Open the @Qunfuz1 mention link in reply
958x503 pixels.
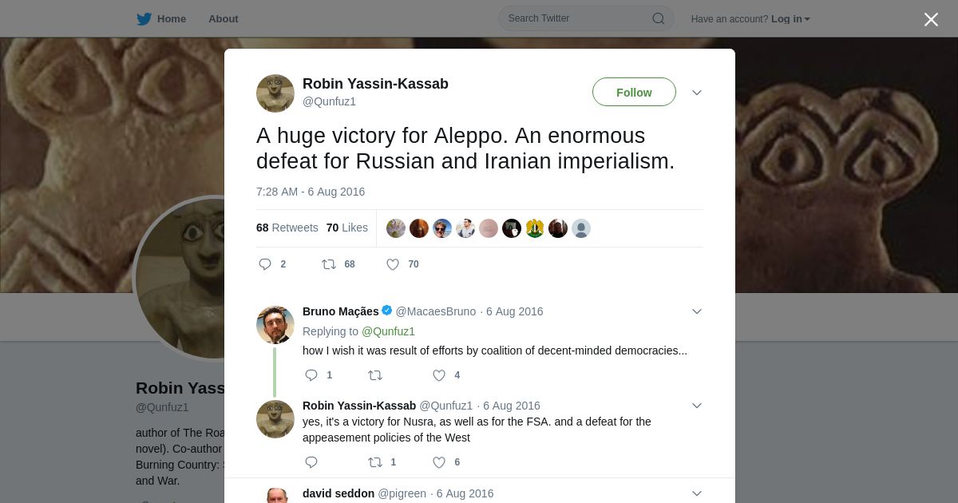click(388, 331)
